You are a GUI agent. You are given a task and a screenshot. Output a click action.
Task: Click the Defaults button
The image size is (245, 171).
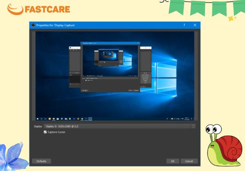click(41, 161)
